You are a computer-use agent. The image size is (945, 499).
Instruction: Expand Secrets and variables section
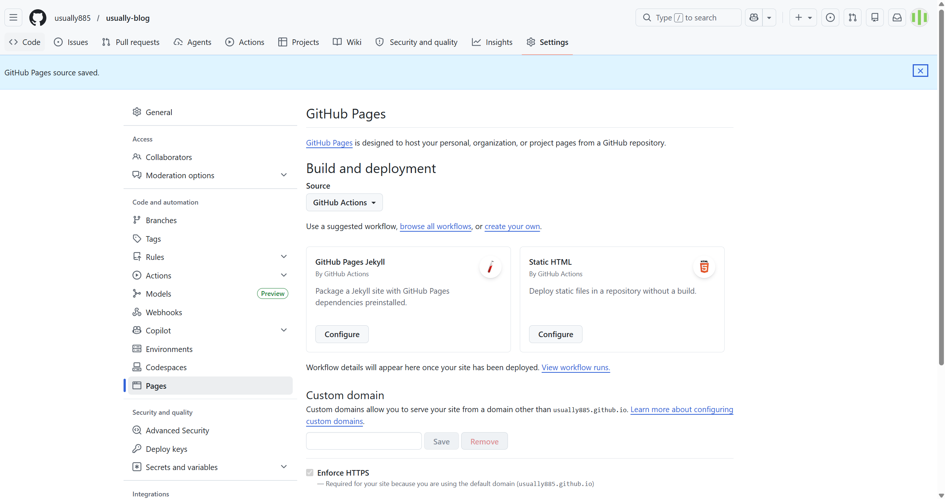[284, 467]
